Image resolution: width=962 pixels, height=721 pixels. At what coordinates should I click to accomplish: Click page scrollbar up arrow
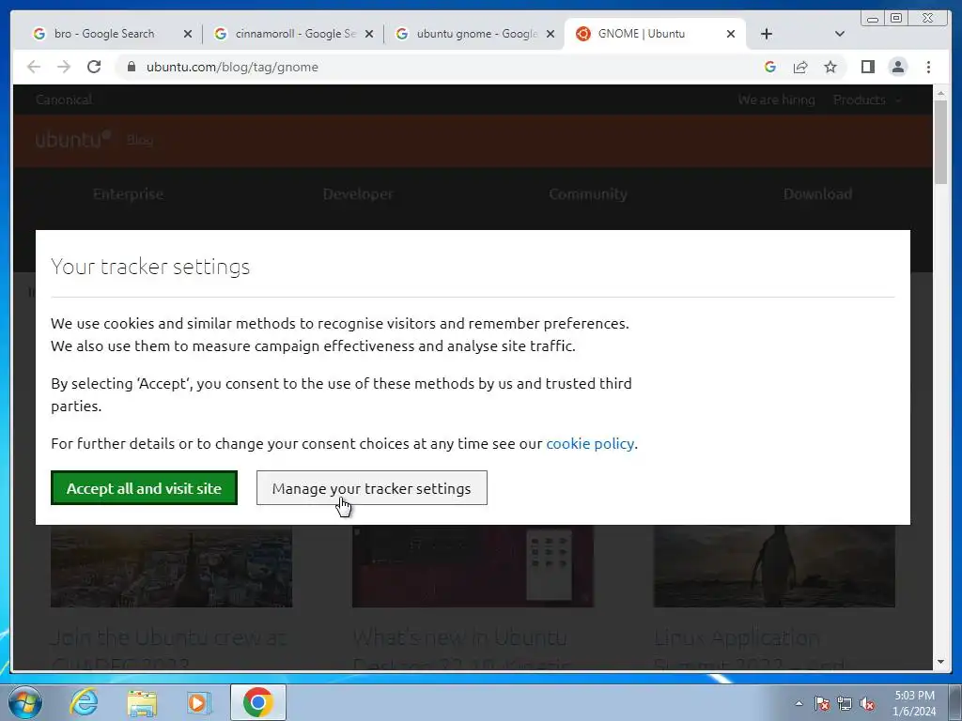pyautogui.click(x=941, y=93)
